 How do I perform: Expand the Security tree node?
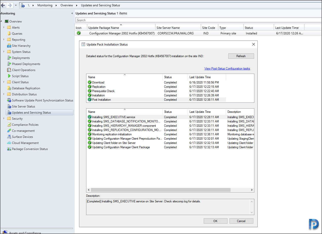(4, 119)
